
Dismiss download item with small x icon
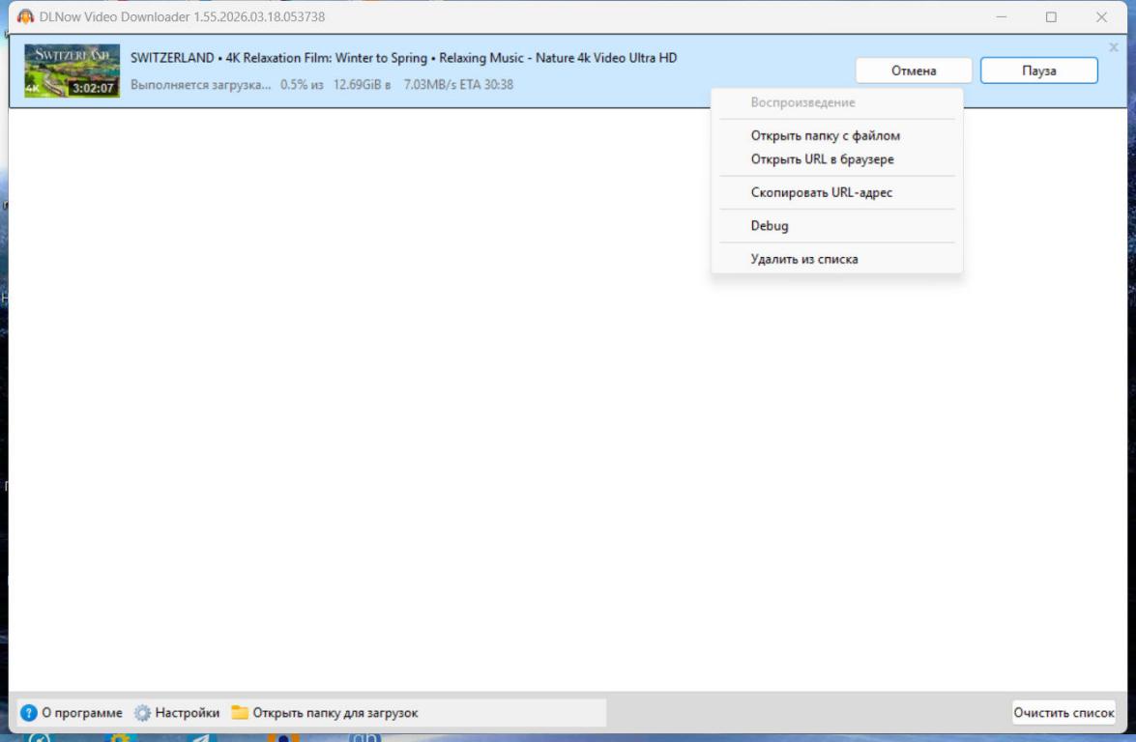pos(1113,47)
